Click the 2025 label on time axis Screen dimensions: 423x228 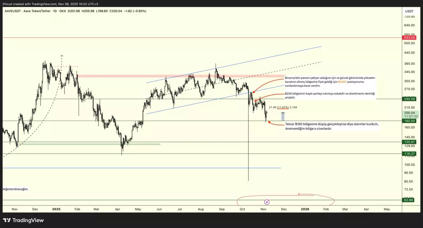56,209
